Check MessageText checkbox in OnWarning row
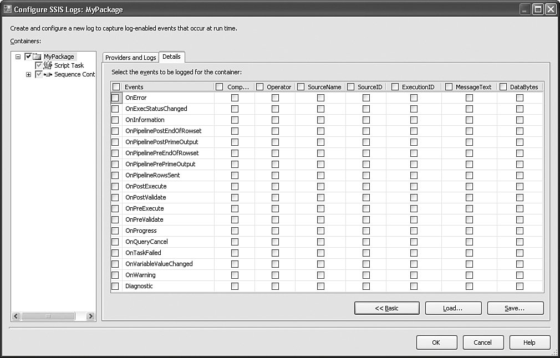The width and height of the screenshot is (560, 358). [469, 275]
